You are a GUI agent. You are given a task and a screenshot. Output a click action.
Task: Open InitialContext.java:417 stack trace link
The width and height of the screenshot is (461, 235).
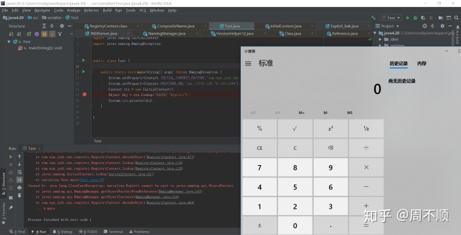pos(131,174)
